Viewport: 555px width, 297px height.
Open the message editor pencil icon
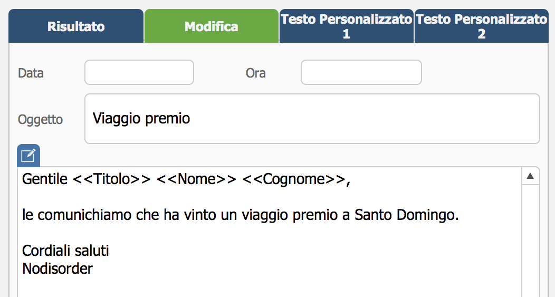(x=28, y=156)
